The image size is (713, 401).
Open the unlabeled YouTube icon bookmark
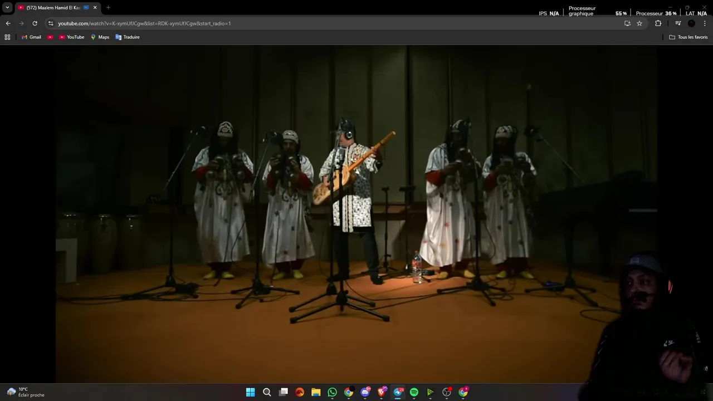tap(50, 37)
